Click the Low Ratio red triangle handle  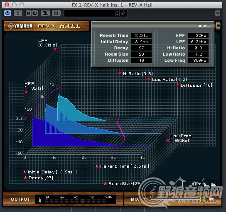pyautogui.click(x=149, y=79)
